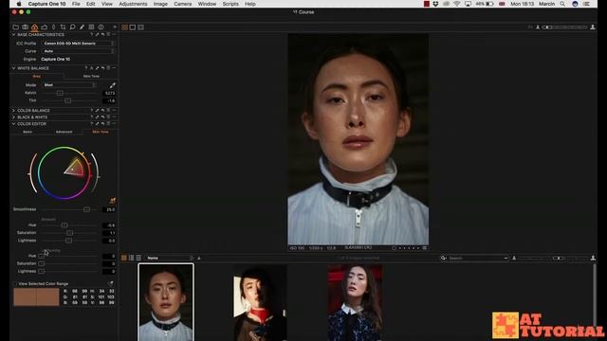607x341 pixels.
Task: Expand the Color Balance panel
Action: (13, 110)
